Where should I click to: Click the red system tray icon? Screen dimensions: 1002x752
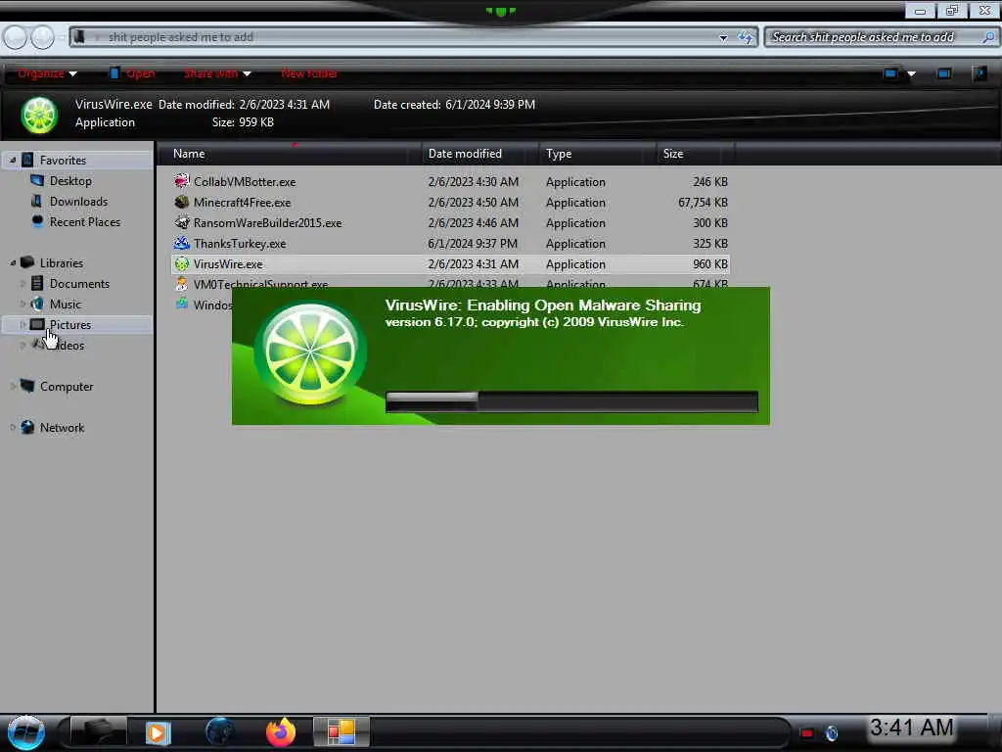click(x=807, y=732)
